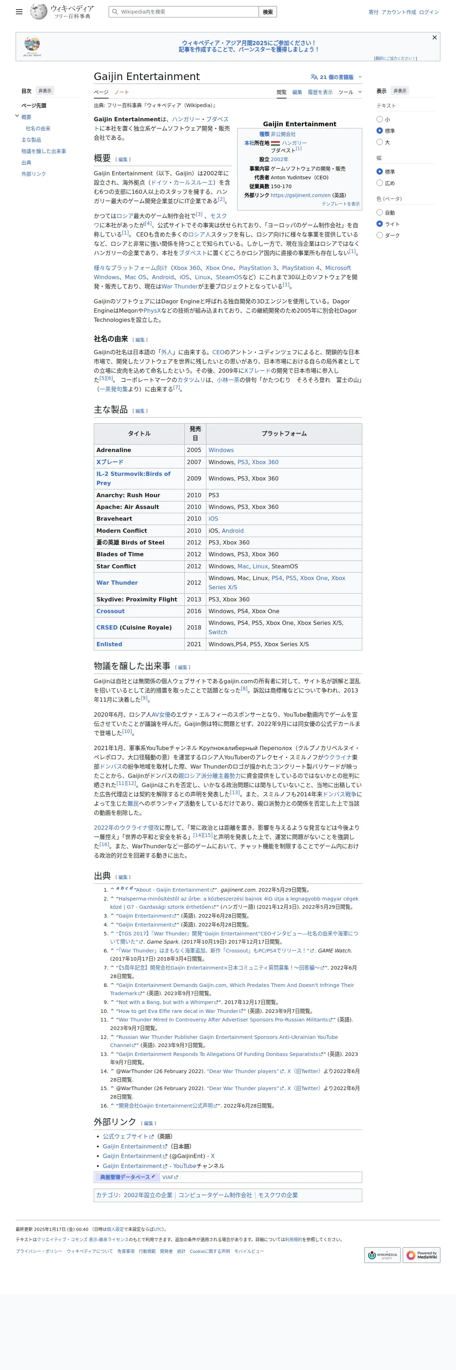
Task: Click the アカウント作成 link
Action: coord(398,12)
